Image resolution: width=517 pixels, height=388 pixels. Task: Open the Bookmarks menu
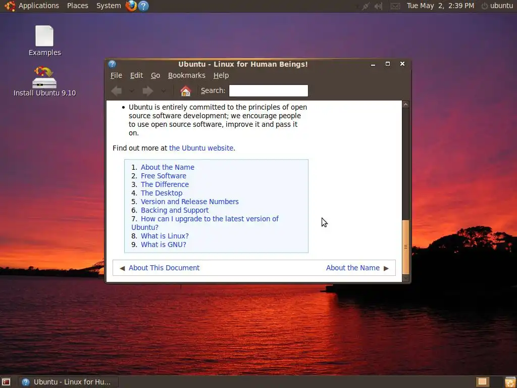(187, 75)
